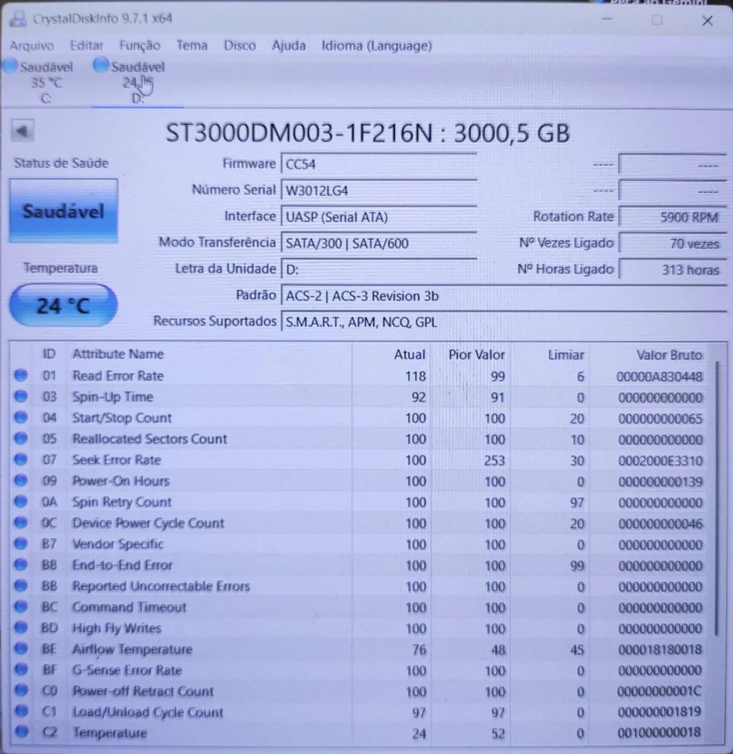Click status icon of Power-off Retract Count row
This screenshot has width=733, height=754.
[21, 690]
